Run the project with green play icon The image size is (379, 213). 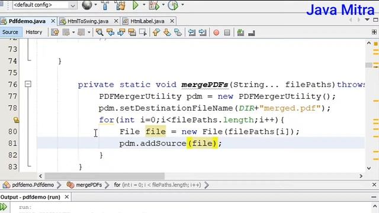click(x=136, y=5)
